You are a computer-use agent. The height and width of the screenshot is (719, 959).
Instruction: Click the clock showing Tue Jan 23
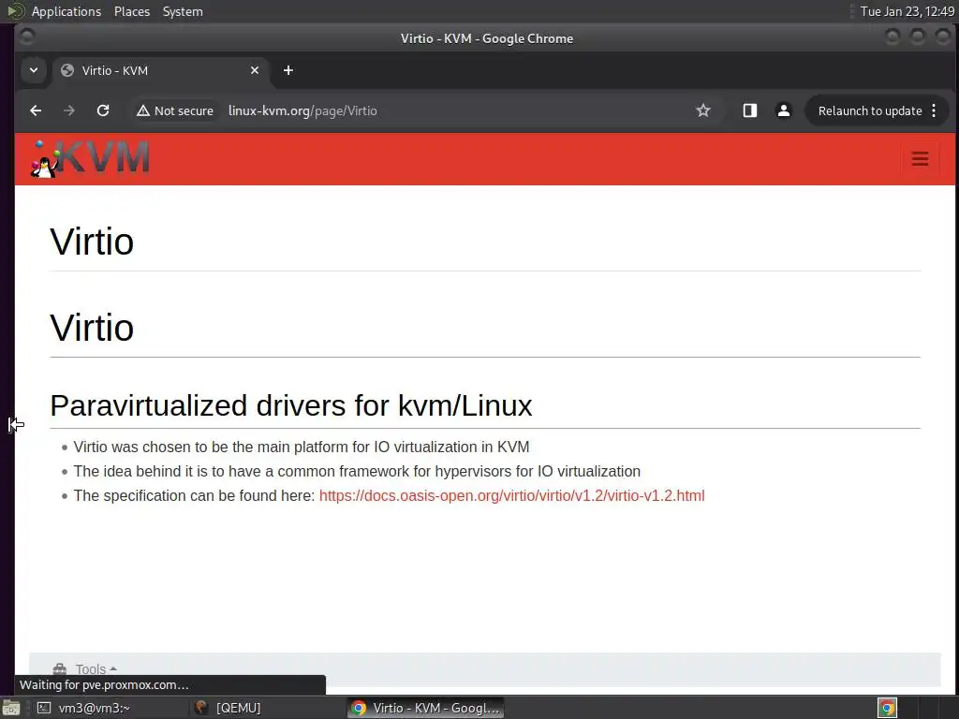click(x=907, y=11)
